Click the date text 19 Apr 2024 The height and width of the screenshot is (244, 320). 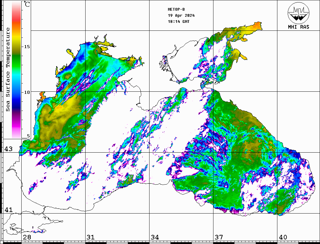(181, 16)
